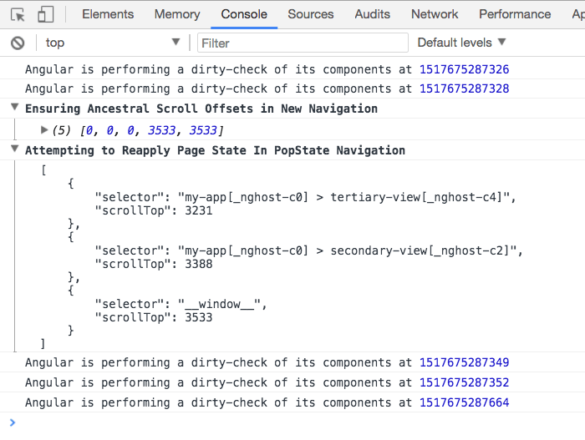The height and width of the screenshot is (440, 585).
Task: Select the secondary-view selector line
Action: 308,250
